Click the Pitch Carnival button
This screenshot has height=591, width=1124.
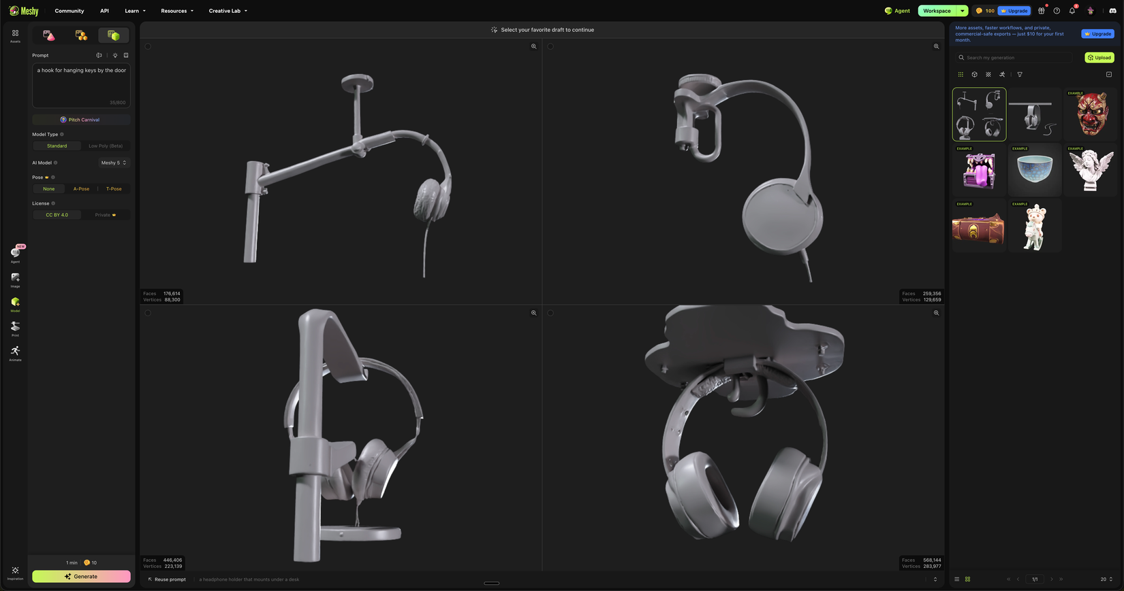(x=81, y=120)
